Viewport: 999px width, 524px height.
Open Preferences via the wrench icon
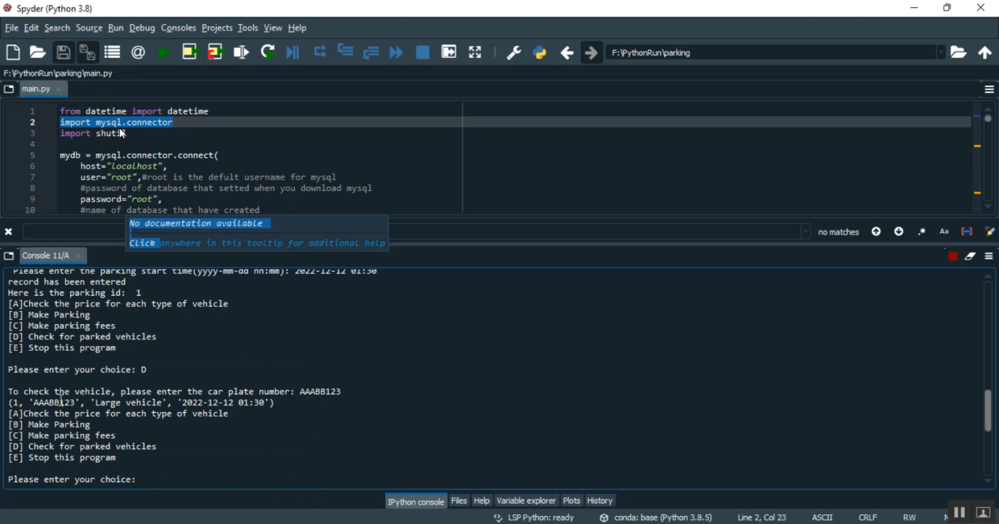point(513,53)
